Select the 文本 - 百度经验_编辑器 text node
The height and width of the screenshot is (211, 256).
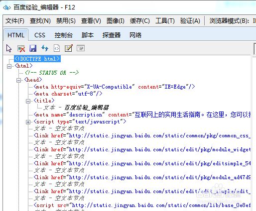point(76,107)
